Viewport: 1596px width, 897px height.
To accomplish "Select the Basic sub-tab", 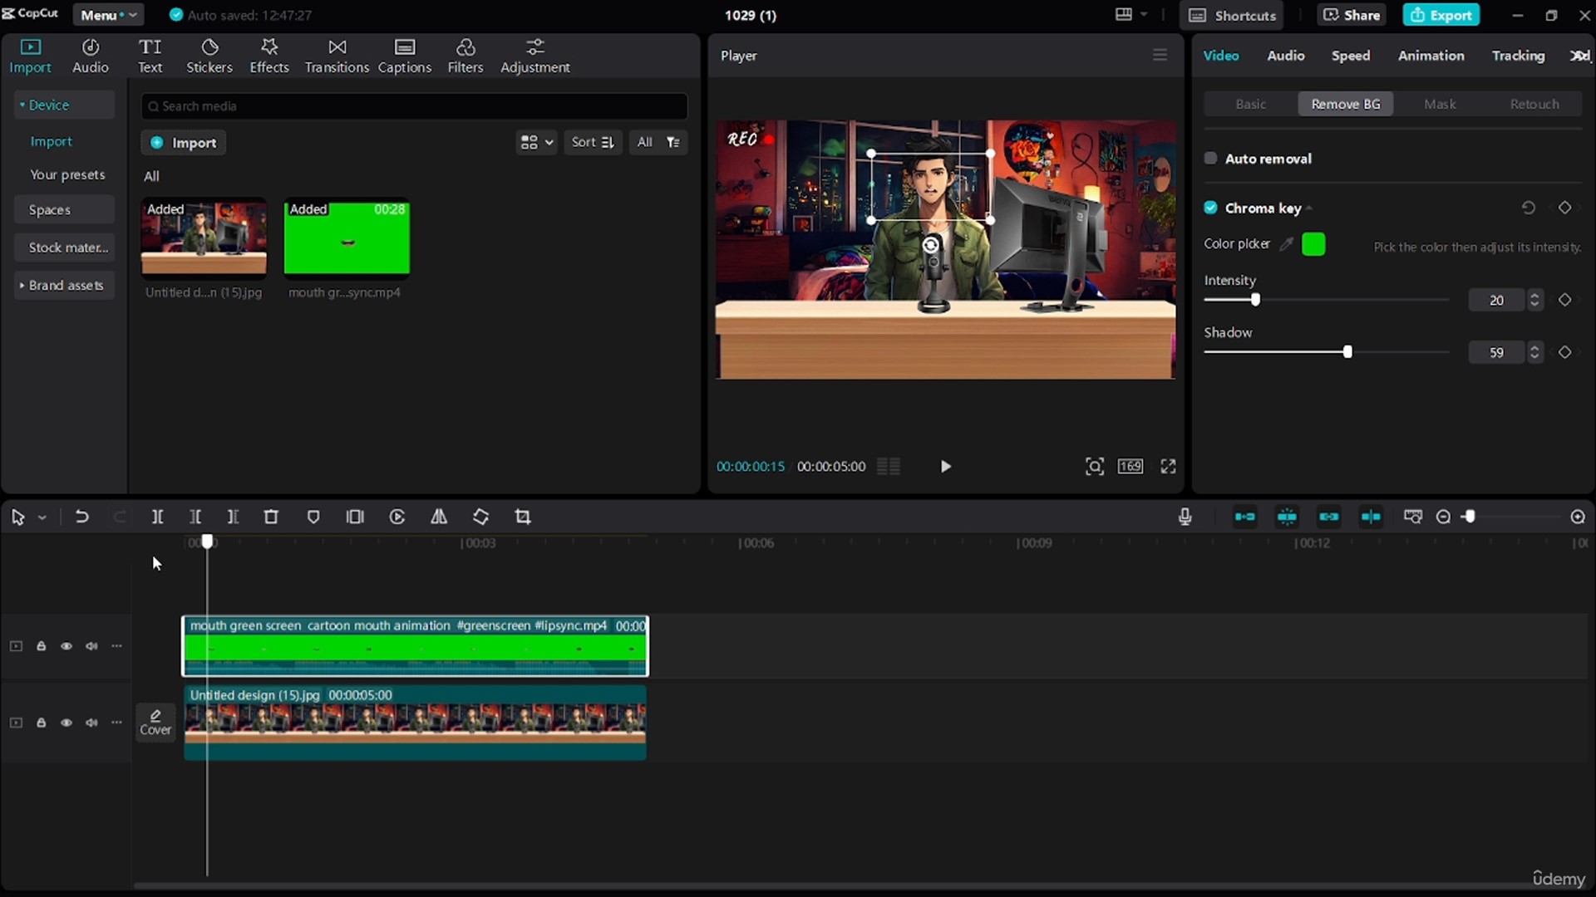I will (1250, 104).
